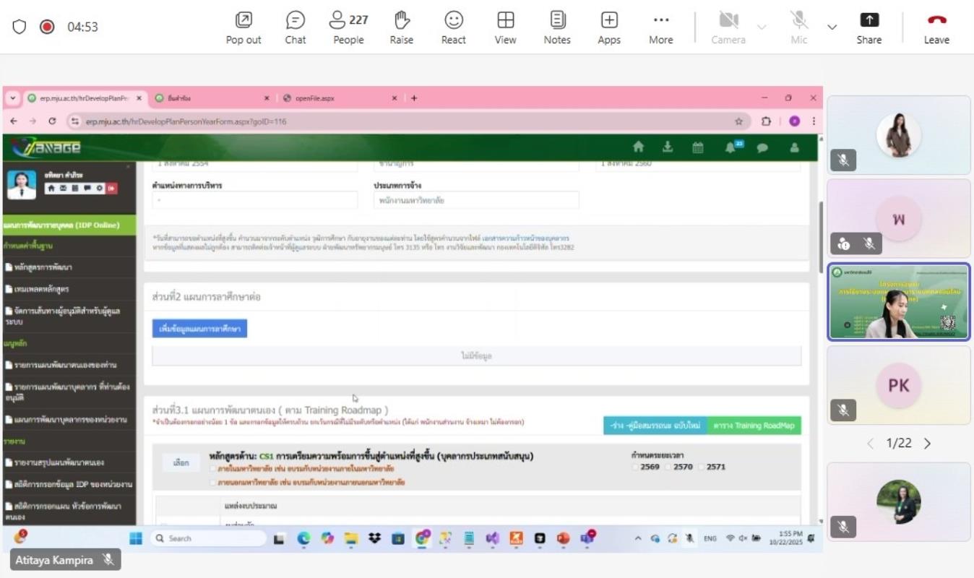Screen dimensions: 974x578
Task: Check the 2570 year checkbox
Action: click(668, 467)
